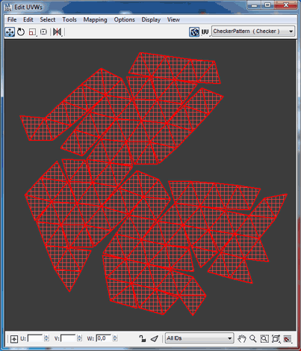Image resolution: width=301 pixels, height=351 pixels.
Task: Select the Scale tool icon
Action: [32, 32]
